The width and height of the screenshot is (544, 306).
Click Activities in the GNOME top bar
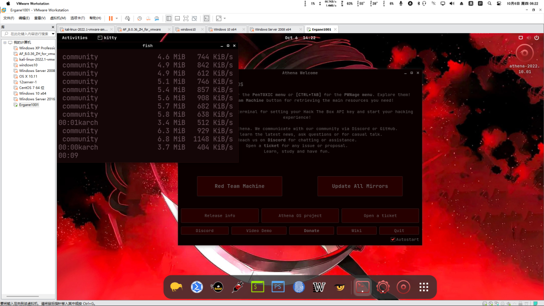click(x=75, y=38)
